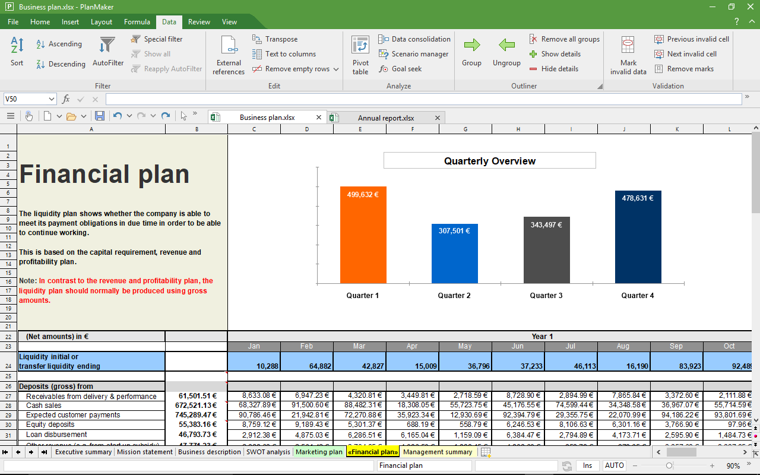Screen dimensions: 760x475
Task: Open the AutoFilter tool
Action: [108, 51]
